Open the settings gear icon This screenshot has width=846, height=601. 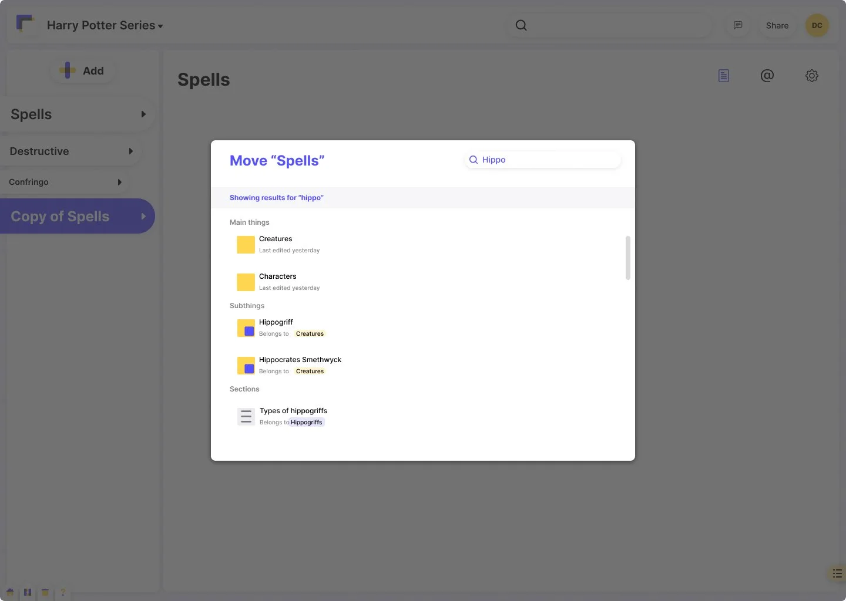[x=812, y=76]
